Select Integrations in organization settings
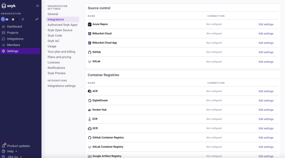This screenshot has height=158, width=285. coord(63,20)
